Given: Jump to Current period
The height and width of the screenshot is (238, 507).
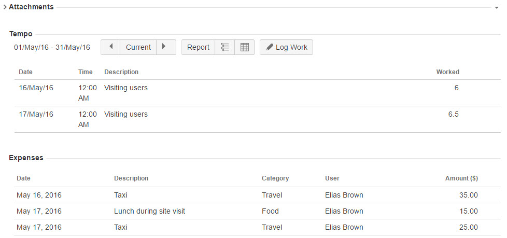Looking at the screenshot, I should tap(138, 47).
